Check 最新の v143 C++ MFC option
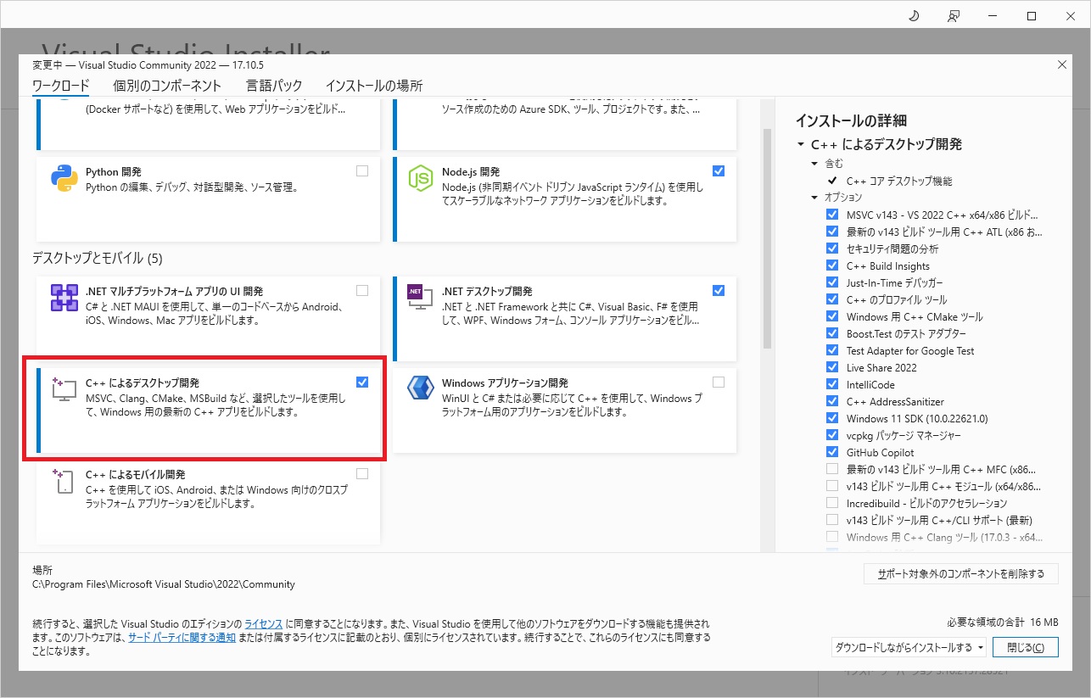This screenshot has width=1091, height=698. pyautogui.click(x=831, y=469)
